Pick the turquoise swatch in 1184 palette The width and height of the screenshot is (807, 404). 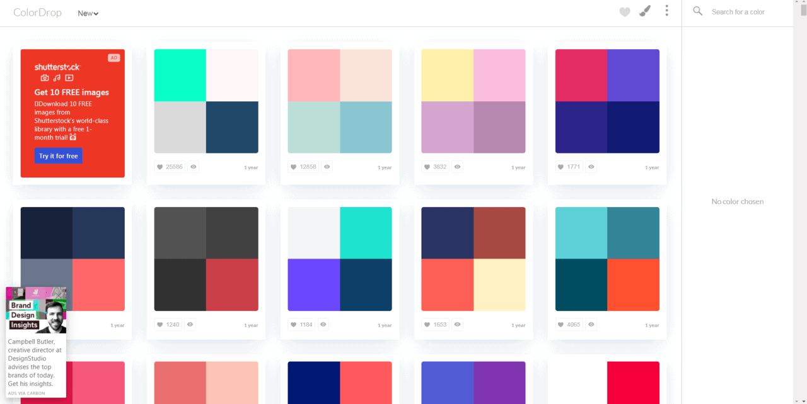pos(366,233)
